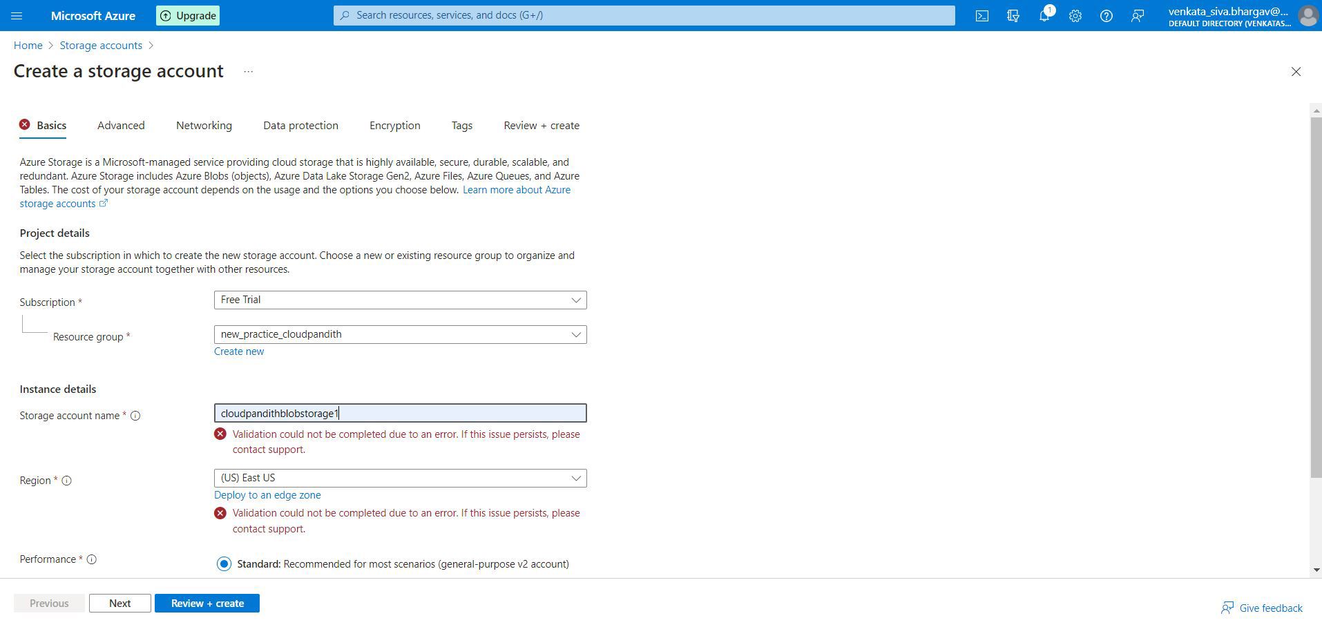Click the info icon beside Region

tap(67, 481)
